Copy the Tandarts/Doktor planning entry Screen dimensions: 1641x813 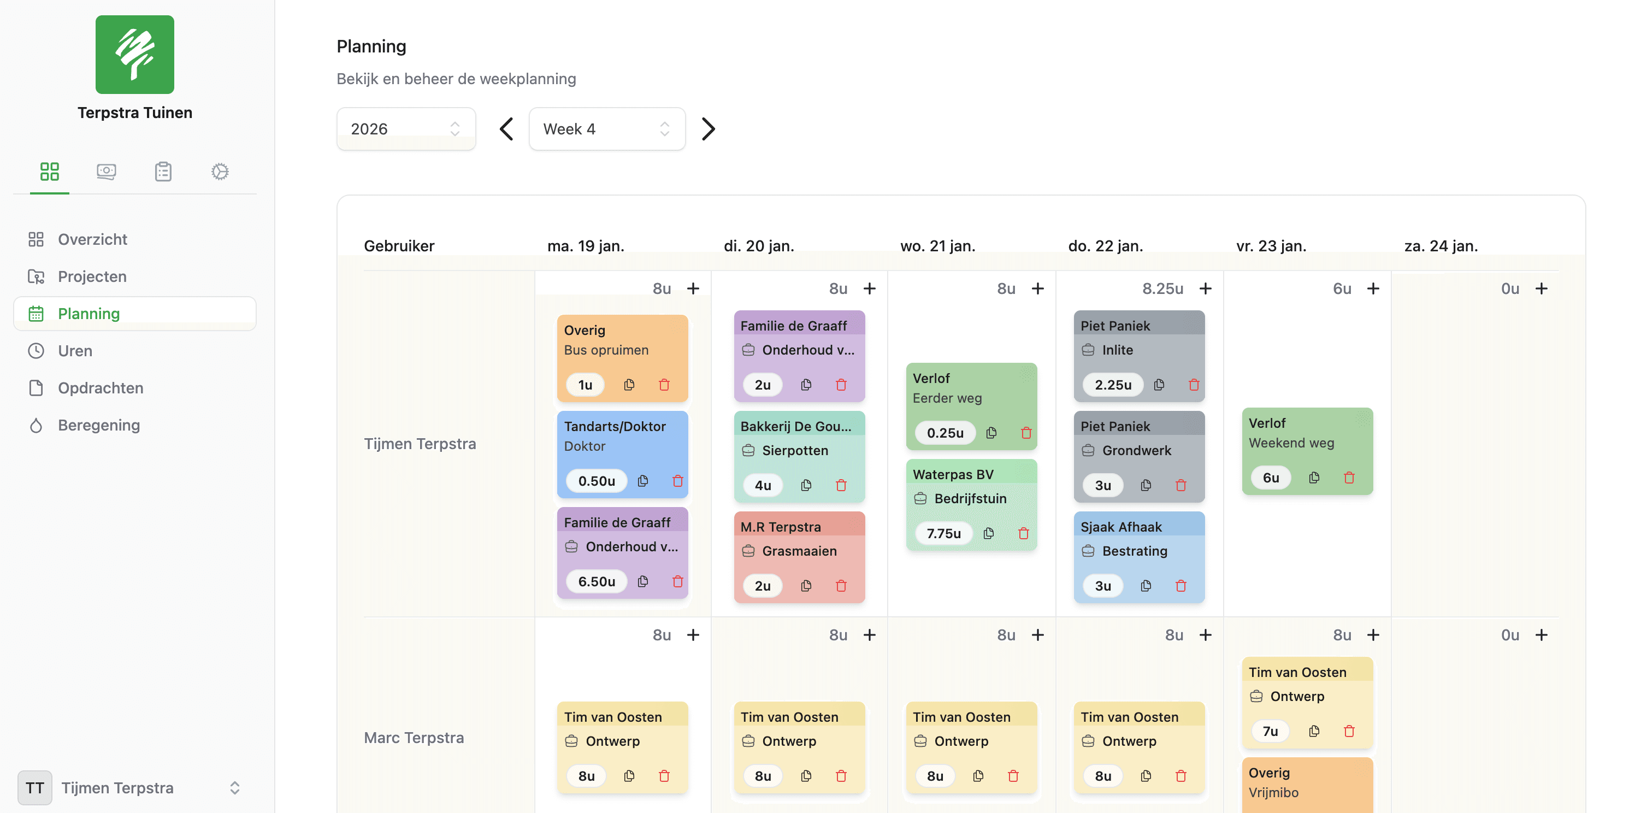tap(643, 481)
